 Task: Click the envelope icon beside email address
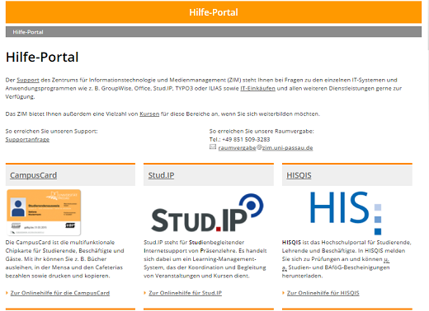tap(213, 147)
